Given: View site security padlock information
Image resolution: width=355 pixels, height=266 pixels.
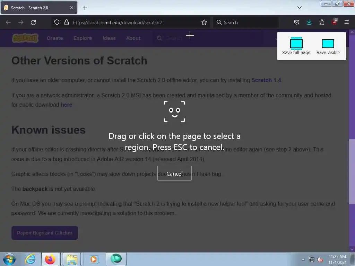Looking at the screenshot, I should click(x=66, y=23).
